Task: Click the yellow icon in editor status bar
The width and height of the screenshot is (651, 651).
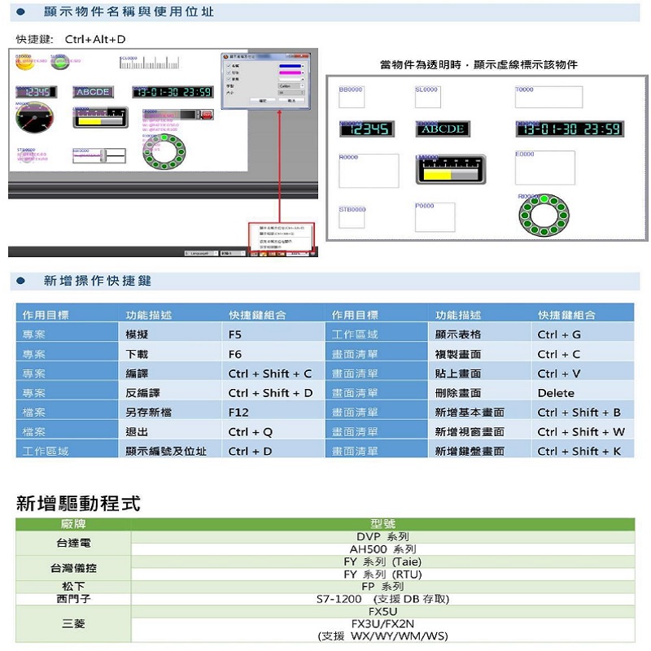Action: click(x=263, y=253)
